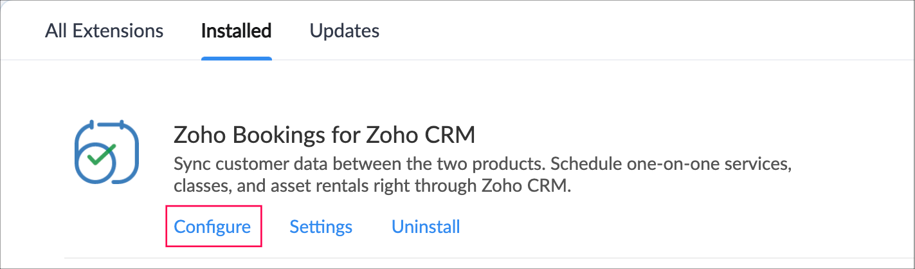Click the words 'Zoho Bookings' in the title
Image resolution: width=915 pixels, height=269 pixels.
(x=244, y=136)
